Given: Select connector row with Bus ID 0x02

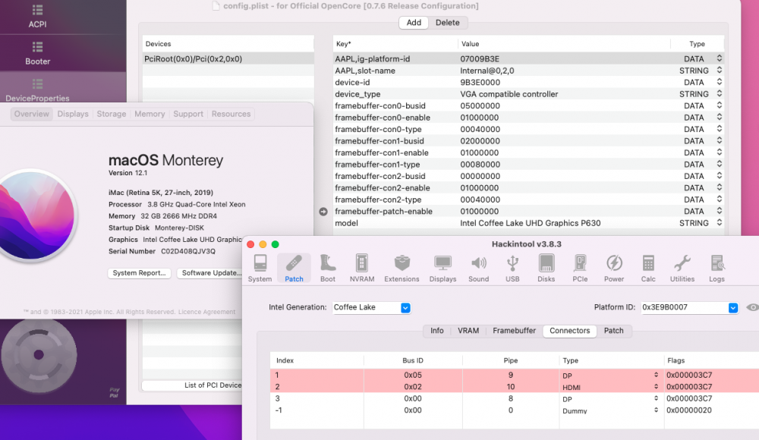Looking at the screenshot, I should pos(515,387).
